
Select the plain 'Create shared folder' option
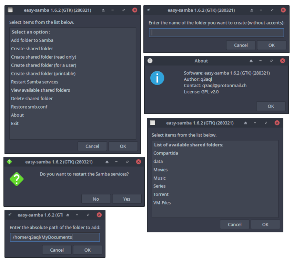coord(73,49)
